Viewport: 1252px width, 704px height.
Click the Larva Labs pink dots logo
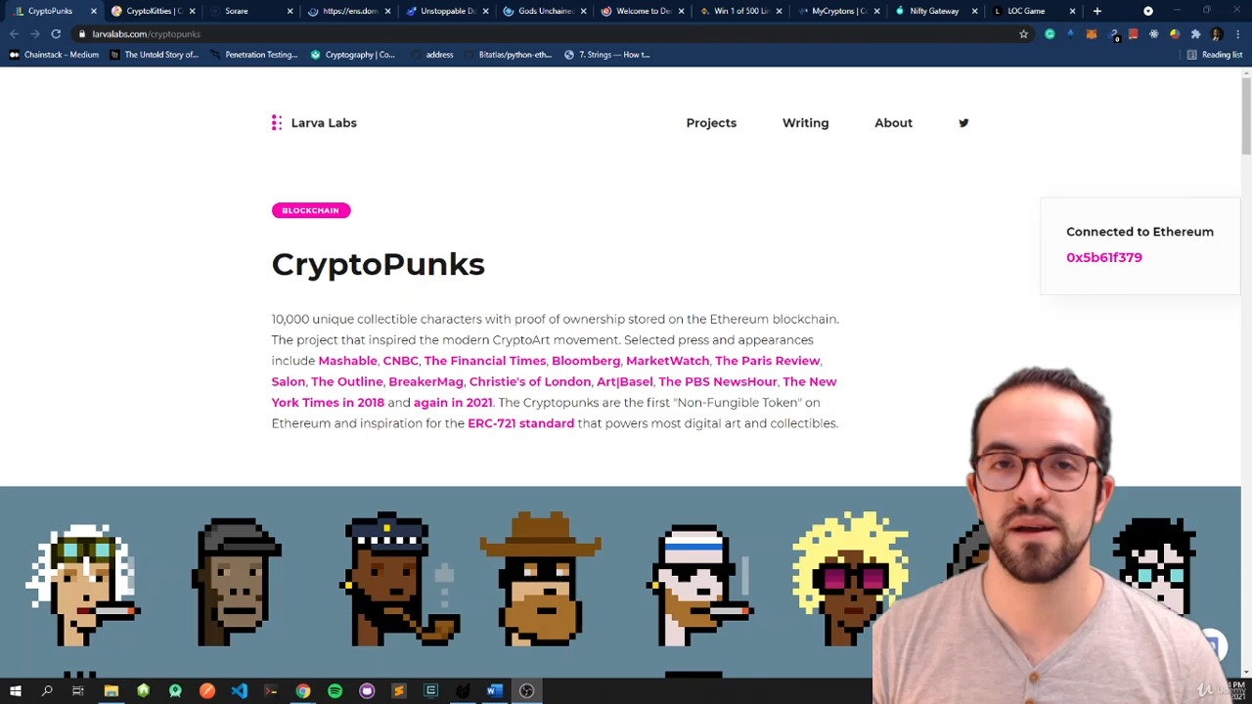pos(277,123)
